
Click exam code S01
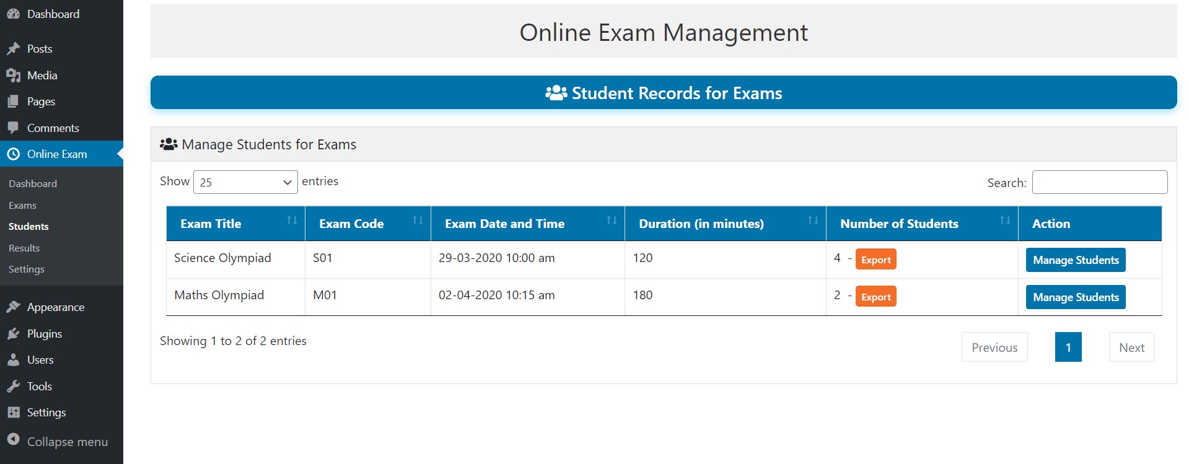pyautogui.click(x=322, y=258)
